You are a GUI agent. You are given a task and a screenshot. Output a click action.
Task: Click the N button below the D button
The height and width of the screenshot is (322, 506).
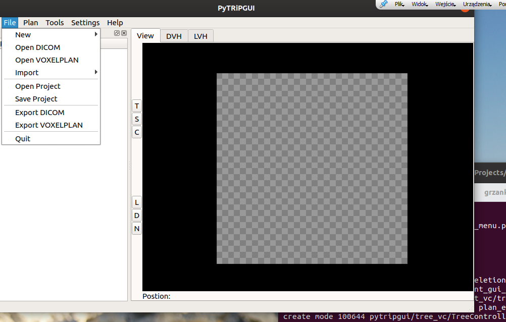click(136, 228)
